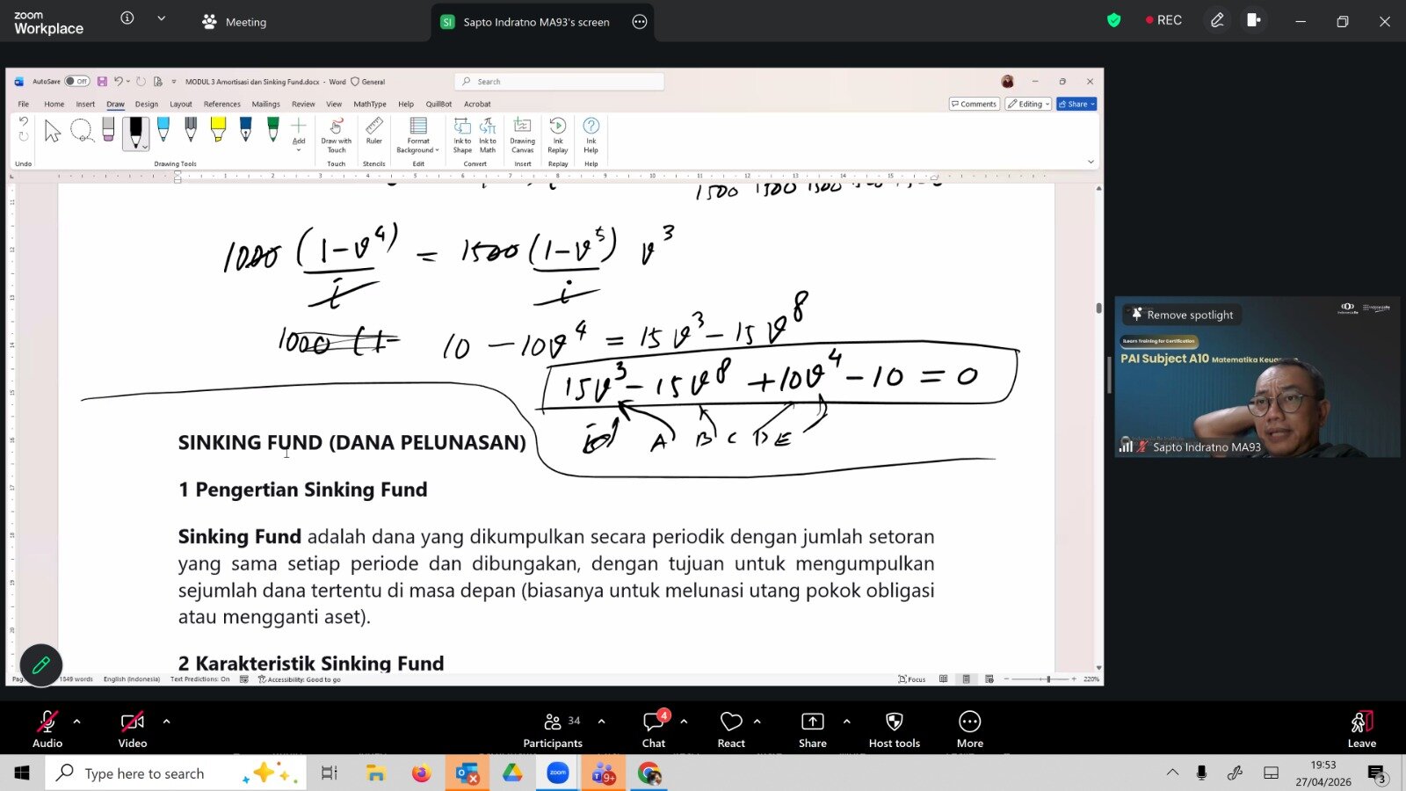Open Host tools
Screen dimensions: 1406x791
pos(895,729)
